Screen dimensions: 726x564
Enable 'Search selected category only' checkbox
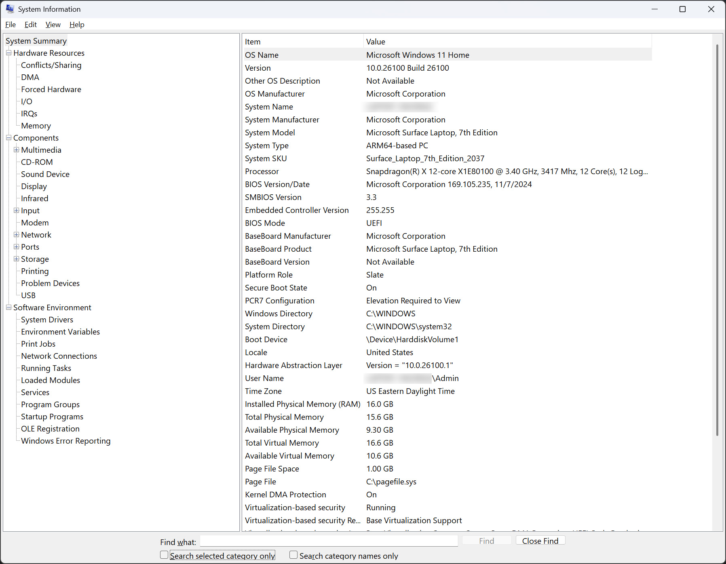[x=164, y=555]
